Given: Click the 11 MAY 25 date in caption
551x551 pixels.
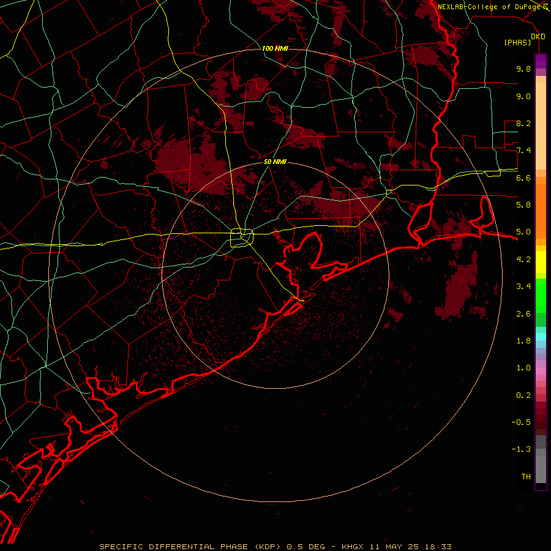Looking at the screenshot, I should click(x=394, y=547).
